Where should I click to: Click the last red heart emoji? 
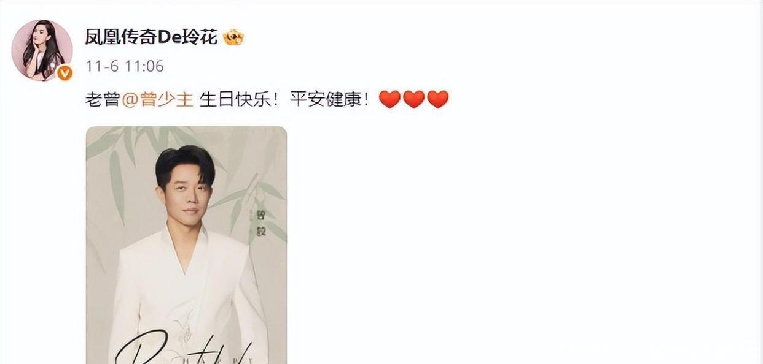pos(437,99)
